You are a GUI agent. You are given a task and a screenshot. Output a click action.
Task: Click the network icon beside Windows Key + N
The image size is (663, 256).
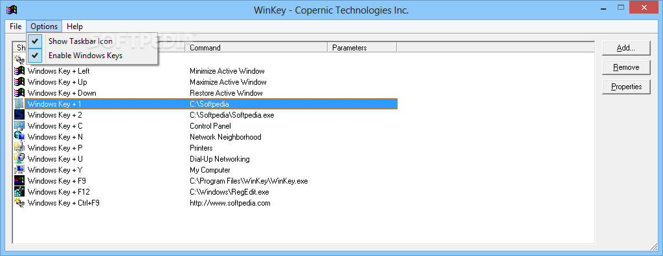19,137
